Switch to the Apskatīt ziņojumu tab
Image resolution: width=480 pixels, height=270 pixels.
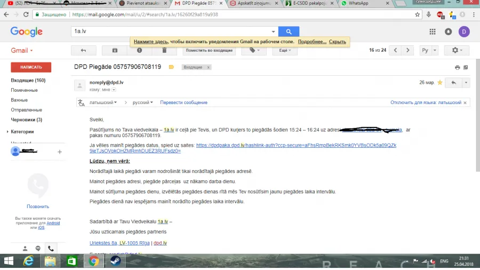[x=253, y=3]
